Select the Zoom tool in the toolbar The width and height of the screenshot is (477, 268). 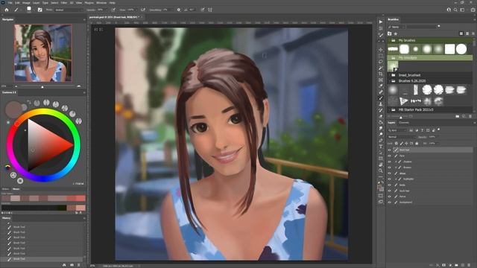click(381, 170)
